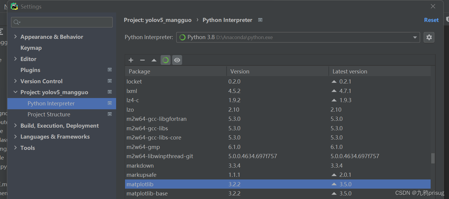Toggle the show early releases eye icon
The image size is (449, 199).
coord(177,60)
